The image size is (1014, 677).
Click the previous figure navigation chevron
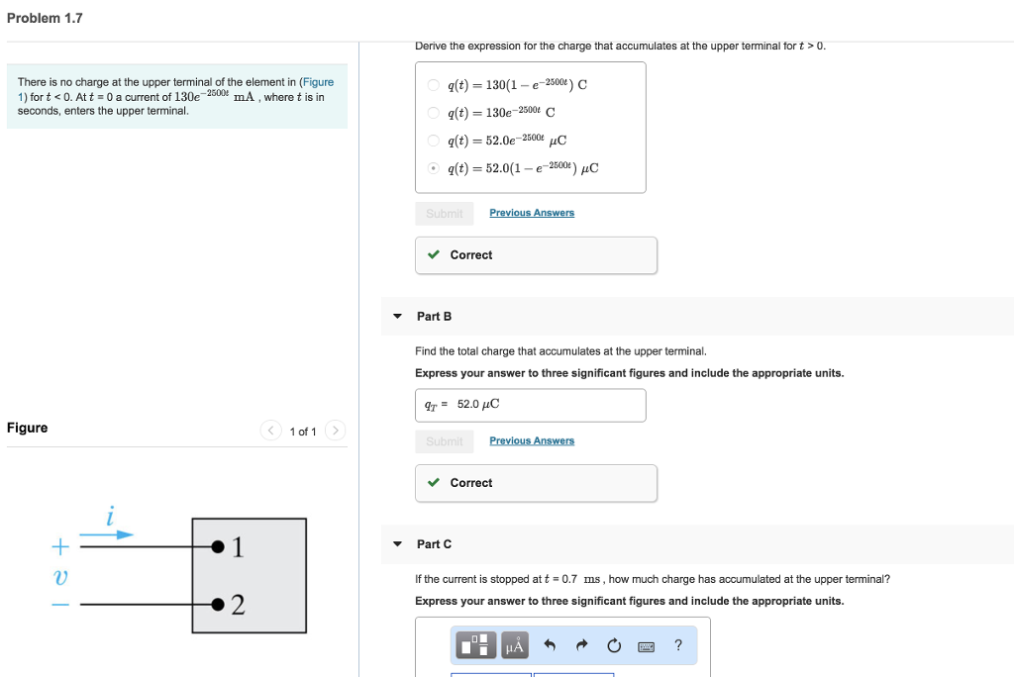pyautogui.click(x=271, y=431)
